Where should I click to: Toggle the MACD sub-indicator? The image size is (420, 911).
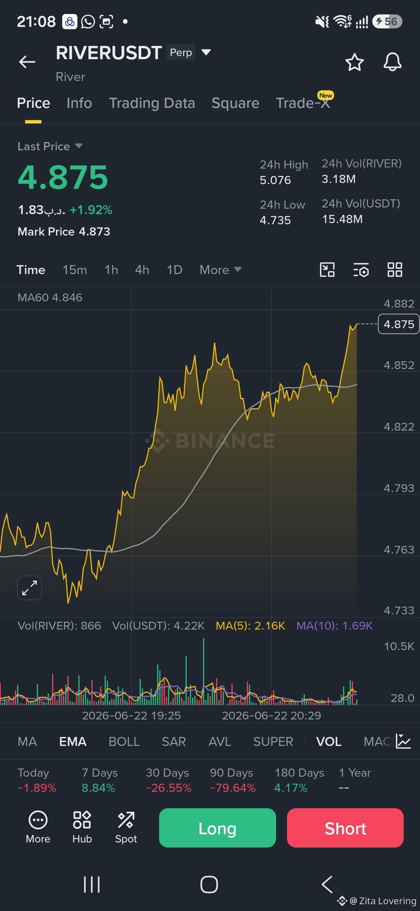pos(378,742)
